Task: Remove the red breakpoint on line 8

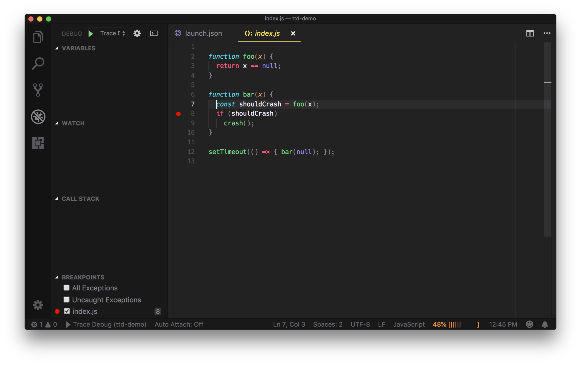Action: point(178,114)
